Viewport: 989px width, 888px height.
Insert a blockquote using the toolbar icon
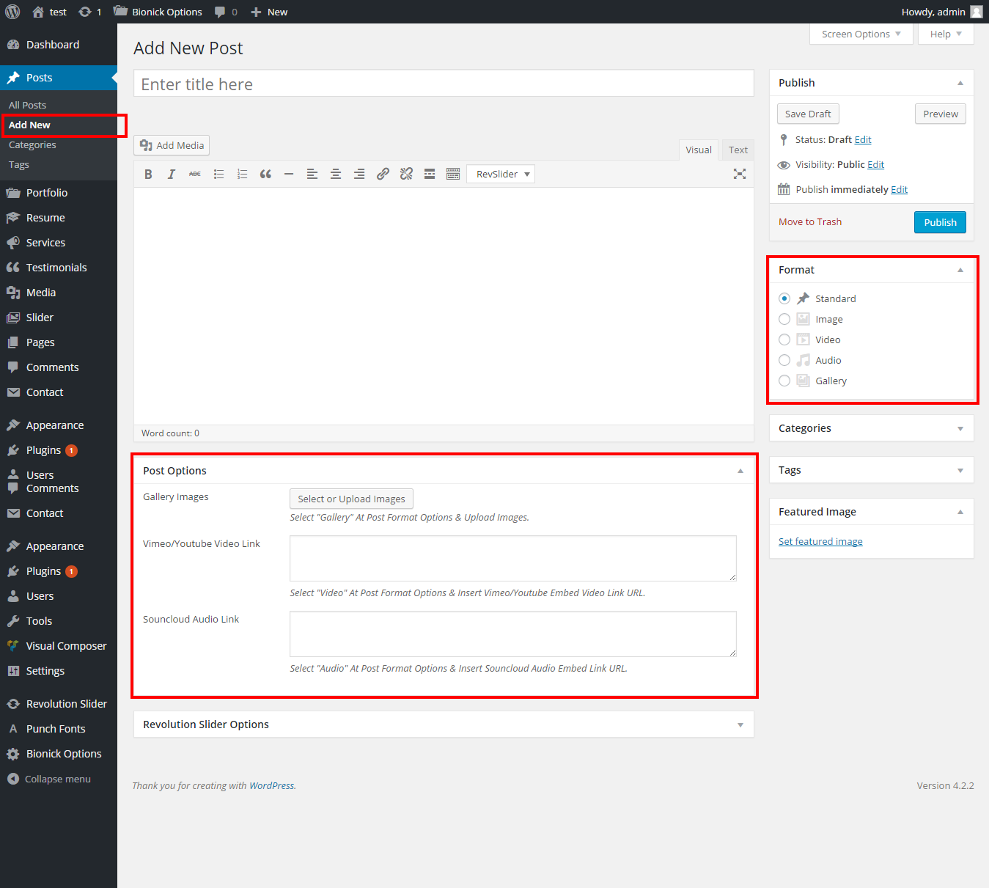tap(265, 175)
